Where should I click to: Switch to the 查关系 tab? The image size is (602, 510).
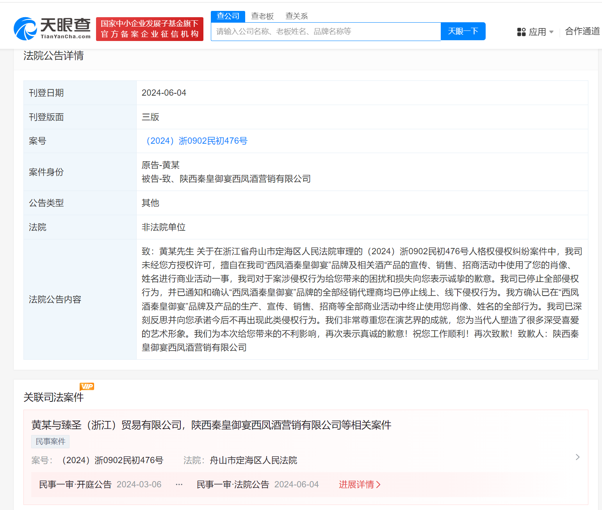point(296,16)
